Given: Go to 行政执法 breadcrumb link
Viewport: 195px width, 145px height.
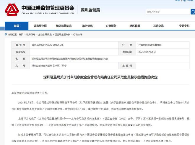Looking at the screenshot, I should (x=78, y=35).
